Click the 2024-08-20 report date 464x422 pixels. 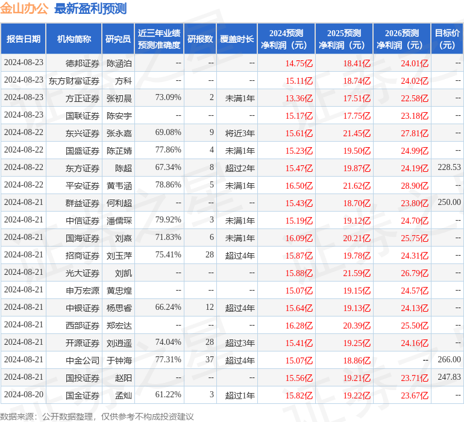click(24, 394)
